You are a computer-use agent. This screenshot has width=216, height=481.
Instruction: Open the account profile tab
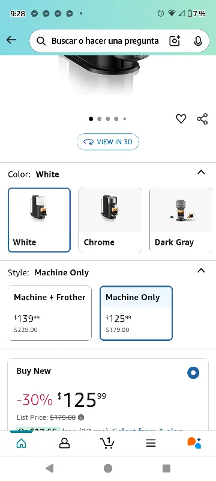[x=64, y=443]
